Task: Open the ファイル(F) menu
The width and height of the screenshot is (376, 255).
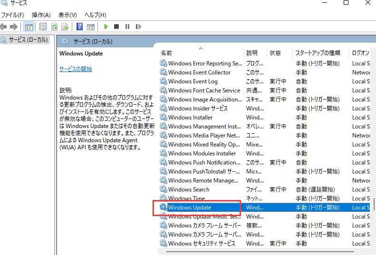Action: [12, 15]
